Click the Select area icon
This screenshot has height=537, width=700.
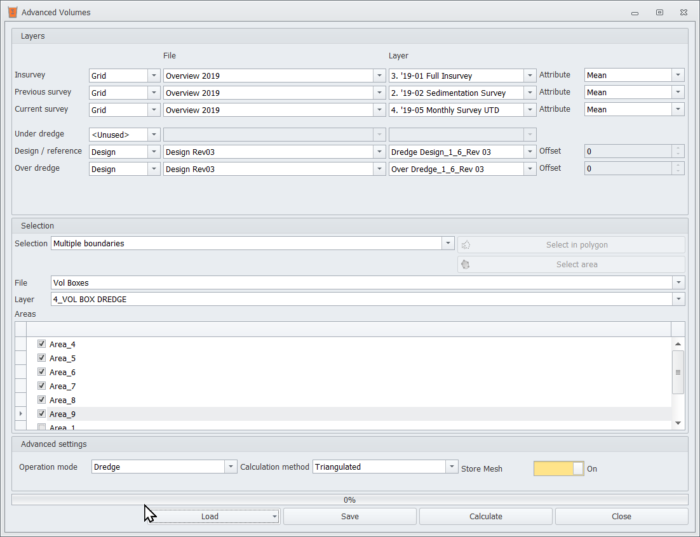pos(466,265)
